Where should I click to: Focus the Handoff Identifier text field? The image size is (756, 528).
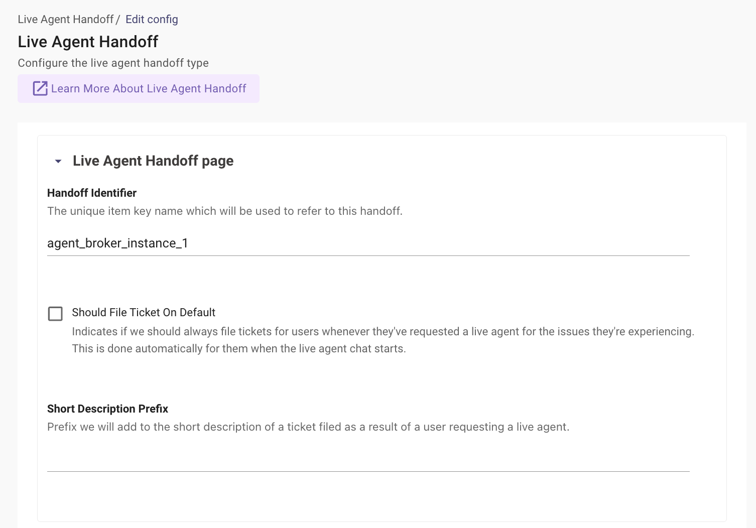368,243
